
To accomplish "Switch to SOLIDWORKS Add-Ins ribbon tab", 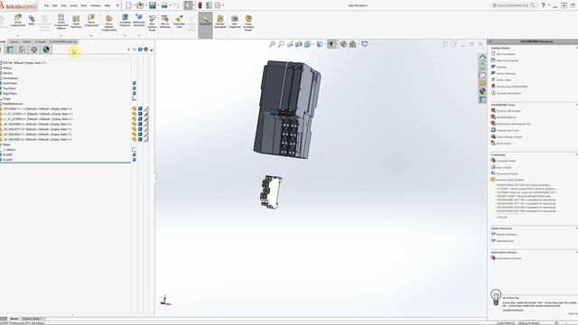I will coord(62,42).
